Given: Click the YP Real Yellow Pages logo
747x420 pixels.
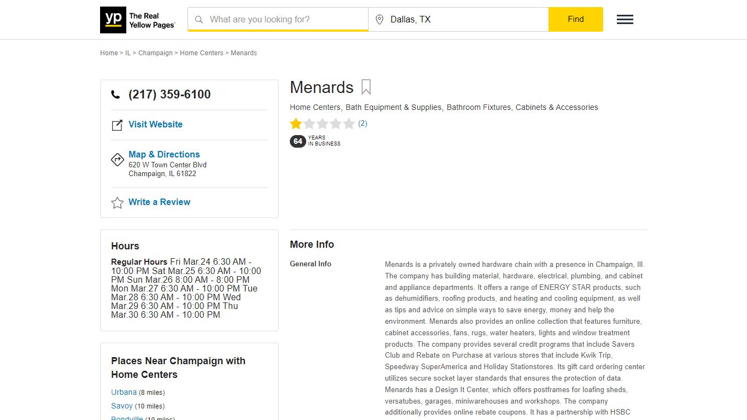Looking at the screenshot, I should click(x=138, y=20).
